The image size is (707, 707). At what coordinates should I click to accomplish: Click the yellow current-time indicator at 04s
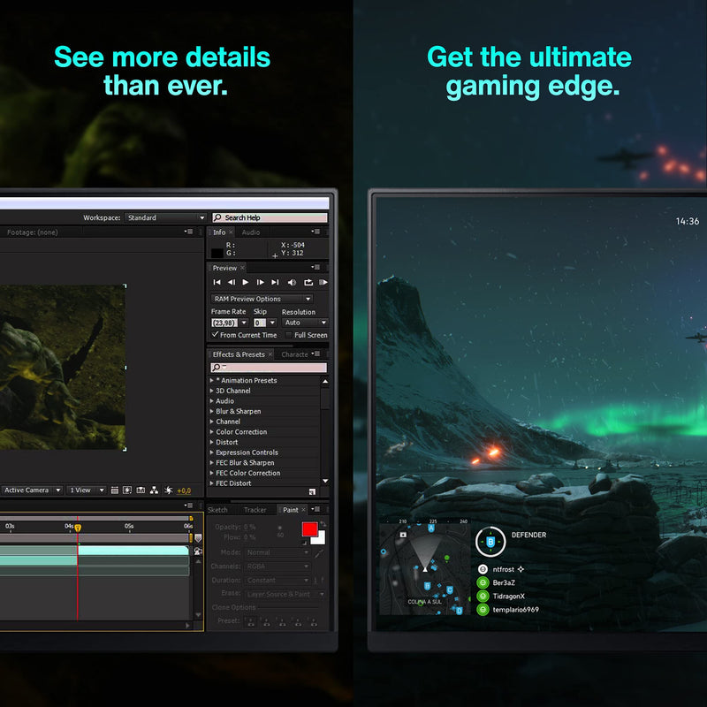[78, 527]
